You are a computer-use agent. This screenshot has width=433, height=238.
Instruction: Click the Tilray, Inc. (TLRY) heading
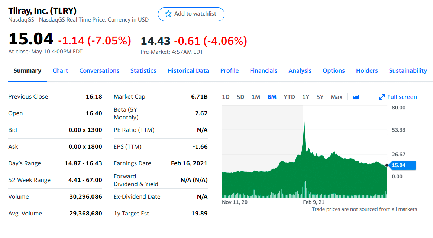click(42, 11)
